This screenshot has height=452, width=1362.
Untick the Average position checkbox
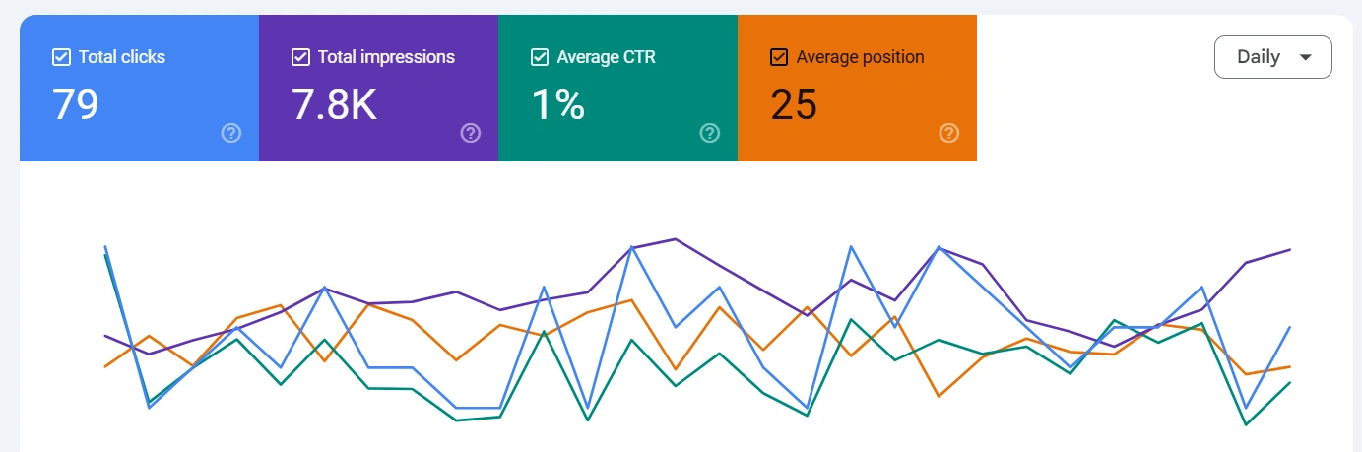[779, 57]
